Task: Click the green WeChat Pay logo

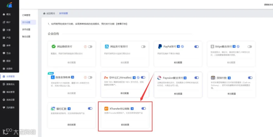Action: point(53,47)
